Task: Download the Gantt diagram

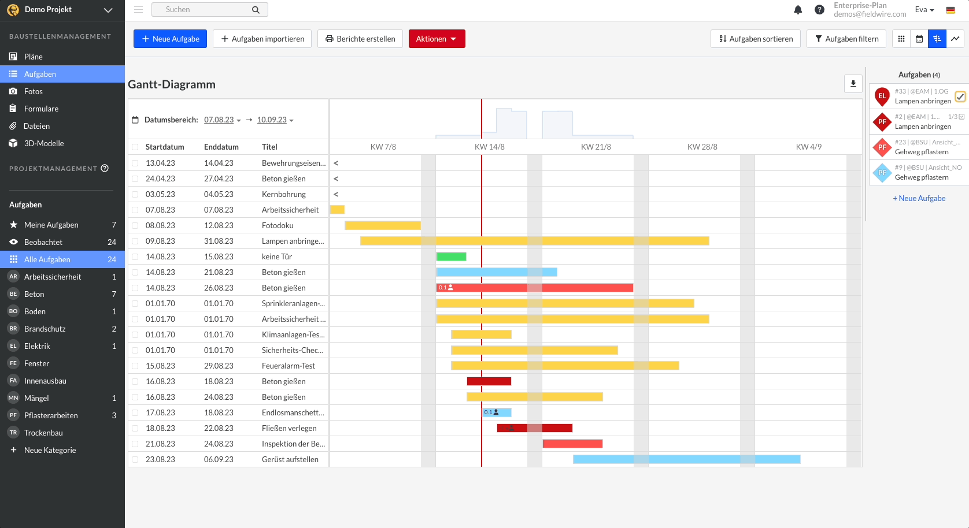Action: 853,84
